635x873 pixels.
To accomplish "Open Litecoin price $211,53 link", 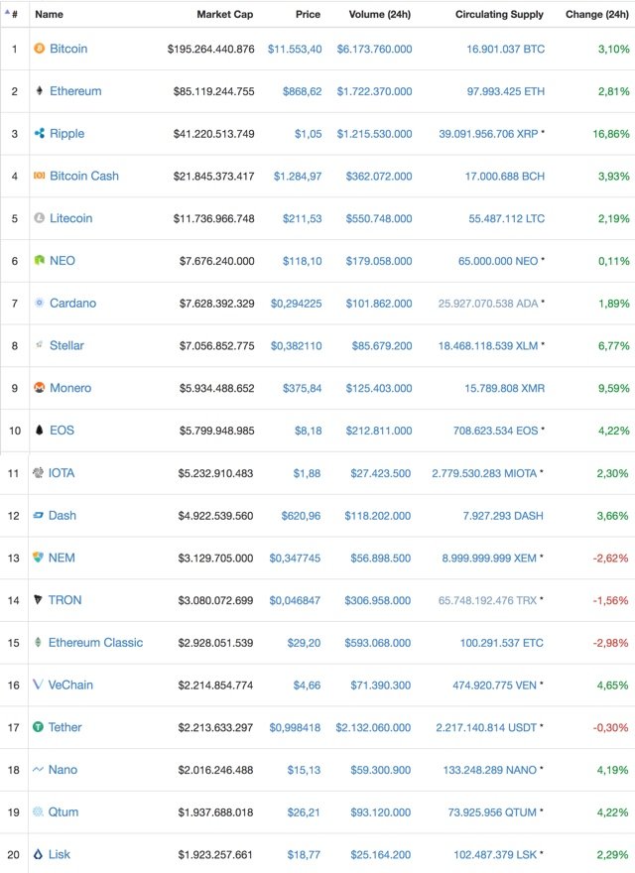I will pos(302,218).
